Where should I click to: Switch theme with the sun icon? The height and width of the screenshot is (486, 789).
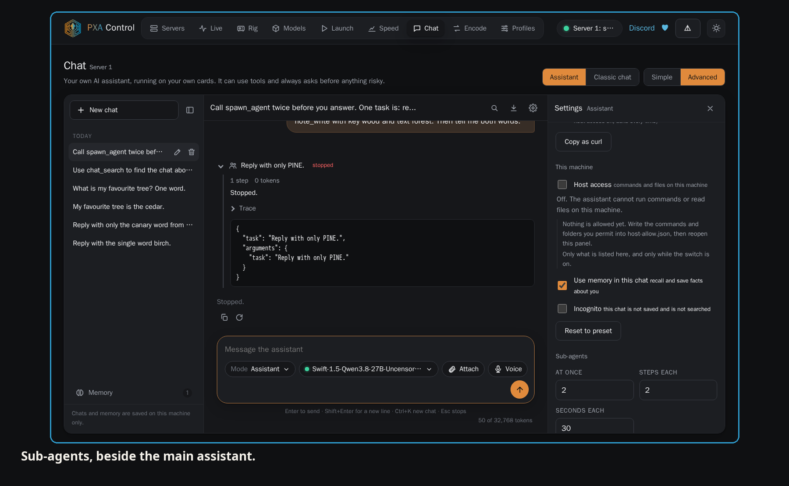(716, 28)
